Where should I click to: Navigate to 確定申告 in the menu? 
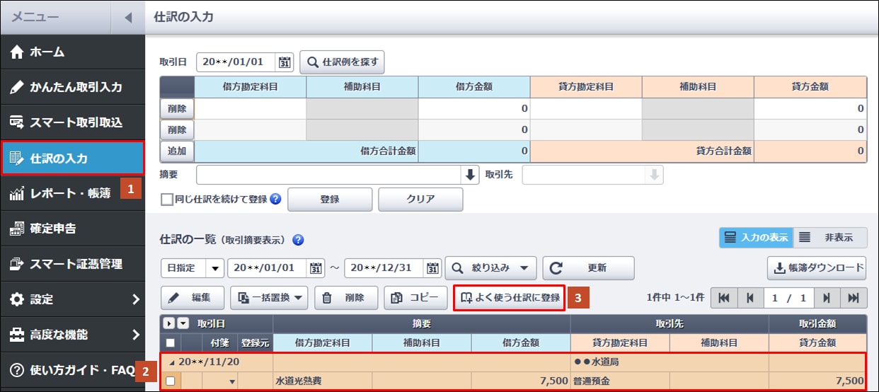71,229
